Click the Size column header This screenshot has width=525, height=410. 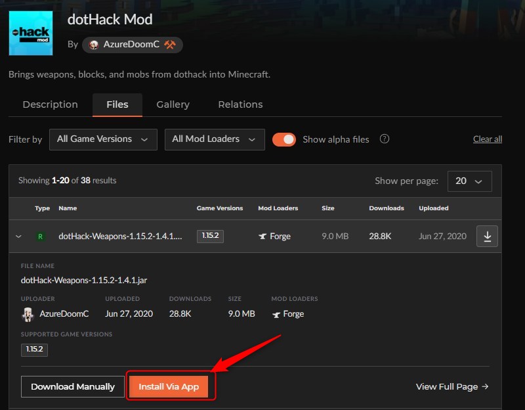(x=327, y=208)
